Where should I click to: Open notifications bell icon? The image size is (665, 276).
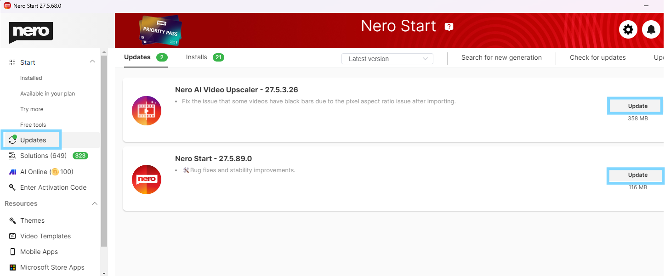pos(651,29)
